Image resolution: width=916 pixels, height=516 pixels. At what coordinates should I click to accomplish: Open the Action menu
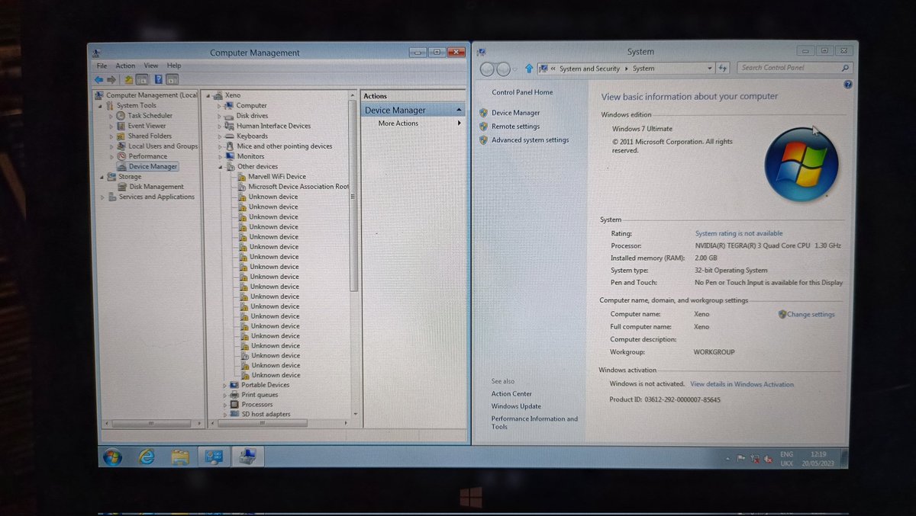[125, 66]
